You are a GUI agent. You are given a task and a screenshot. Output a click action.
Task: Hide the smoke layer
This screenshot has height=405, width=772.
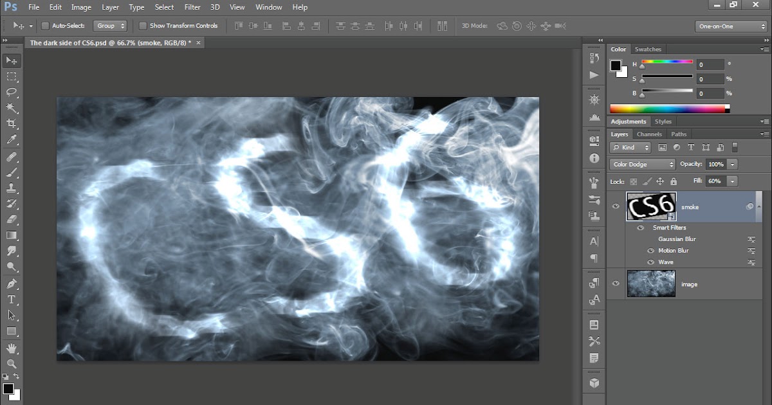point(616,206)
